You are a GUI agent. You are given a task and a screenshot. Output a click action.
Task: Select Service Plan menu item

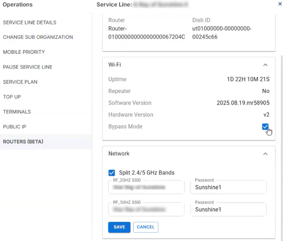pyautogui.click(x=20, y=82)
